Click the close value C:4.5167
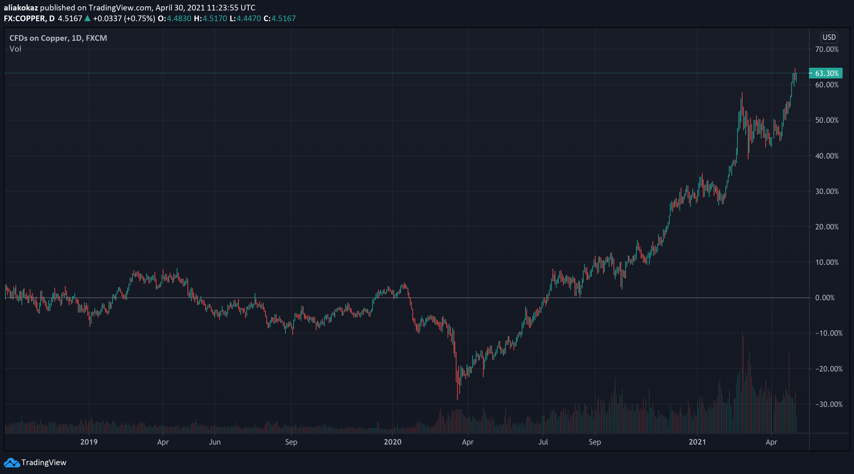 point(279,19)
